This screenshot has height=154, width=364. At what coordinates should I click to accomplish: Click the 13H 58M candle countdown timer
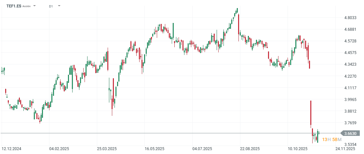331,139
